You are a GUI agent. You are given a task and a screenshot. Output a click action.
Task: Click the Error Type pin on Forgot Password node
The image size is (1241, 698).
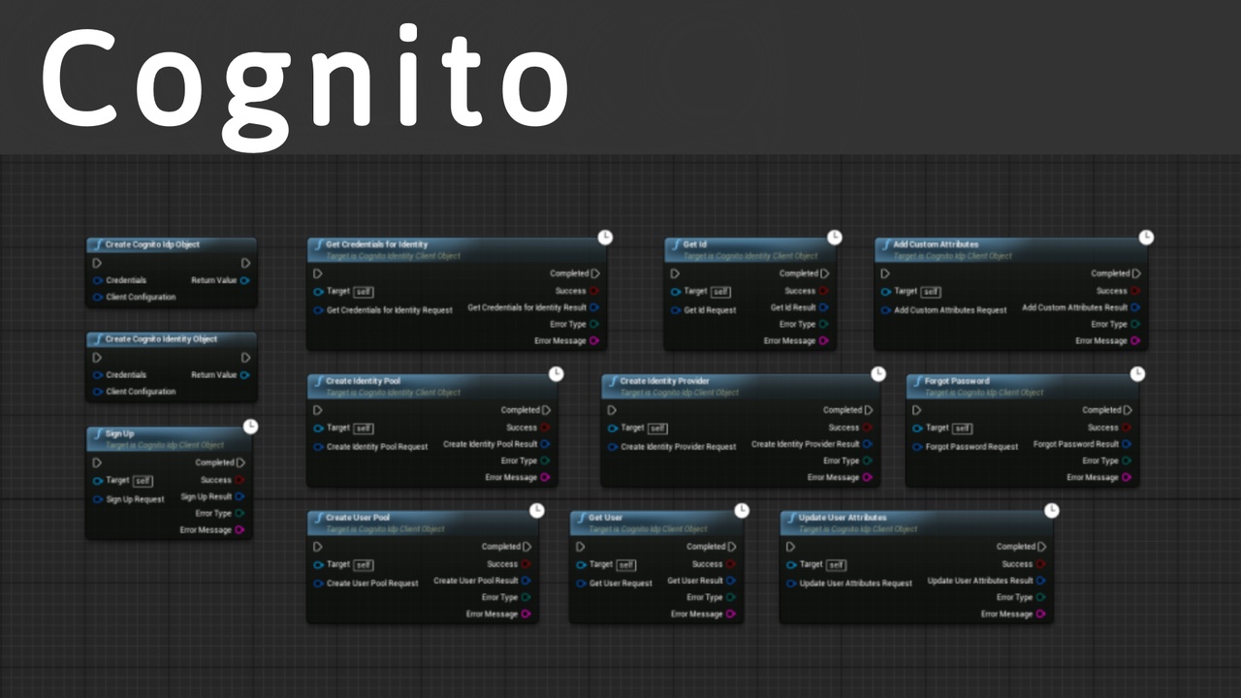coord(1127,461)
